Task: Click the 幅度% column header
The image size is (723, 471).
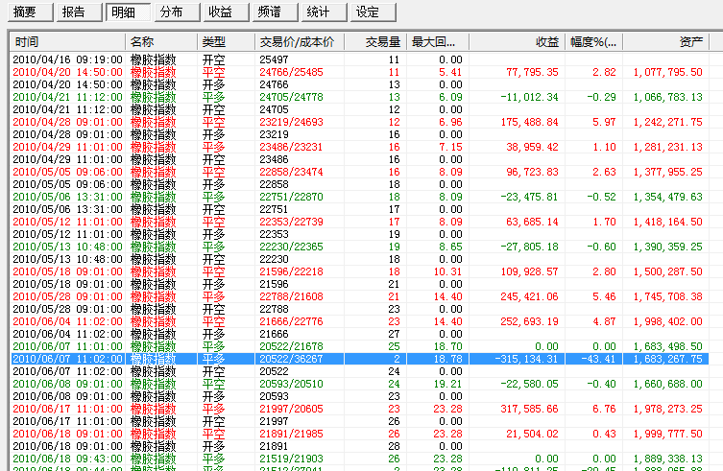Action: pos(593,42)
